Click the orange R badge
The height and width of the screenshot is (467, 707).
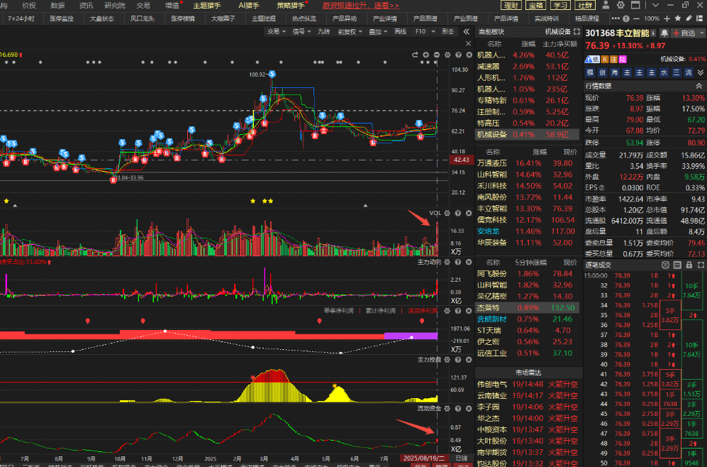point(605,59)
